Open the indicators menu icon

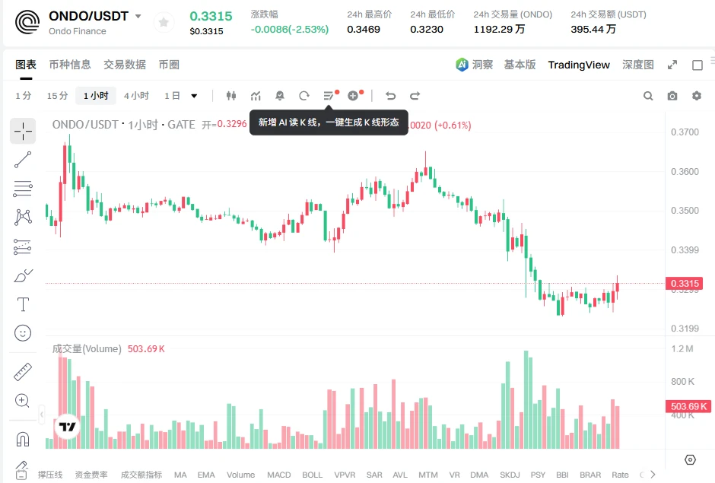pos(256,96)
